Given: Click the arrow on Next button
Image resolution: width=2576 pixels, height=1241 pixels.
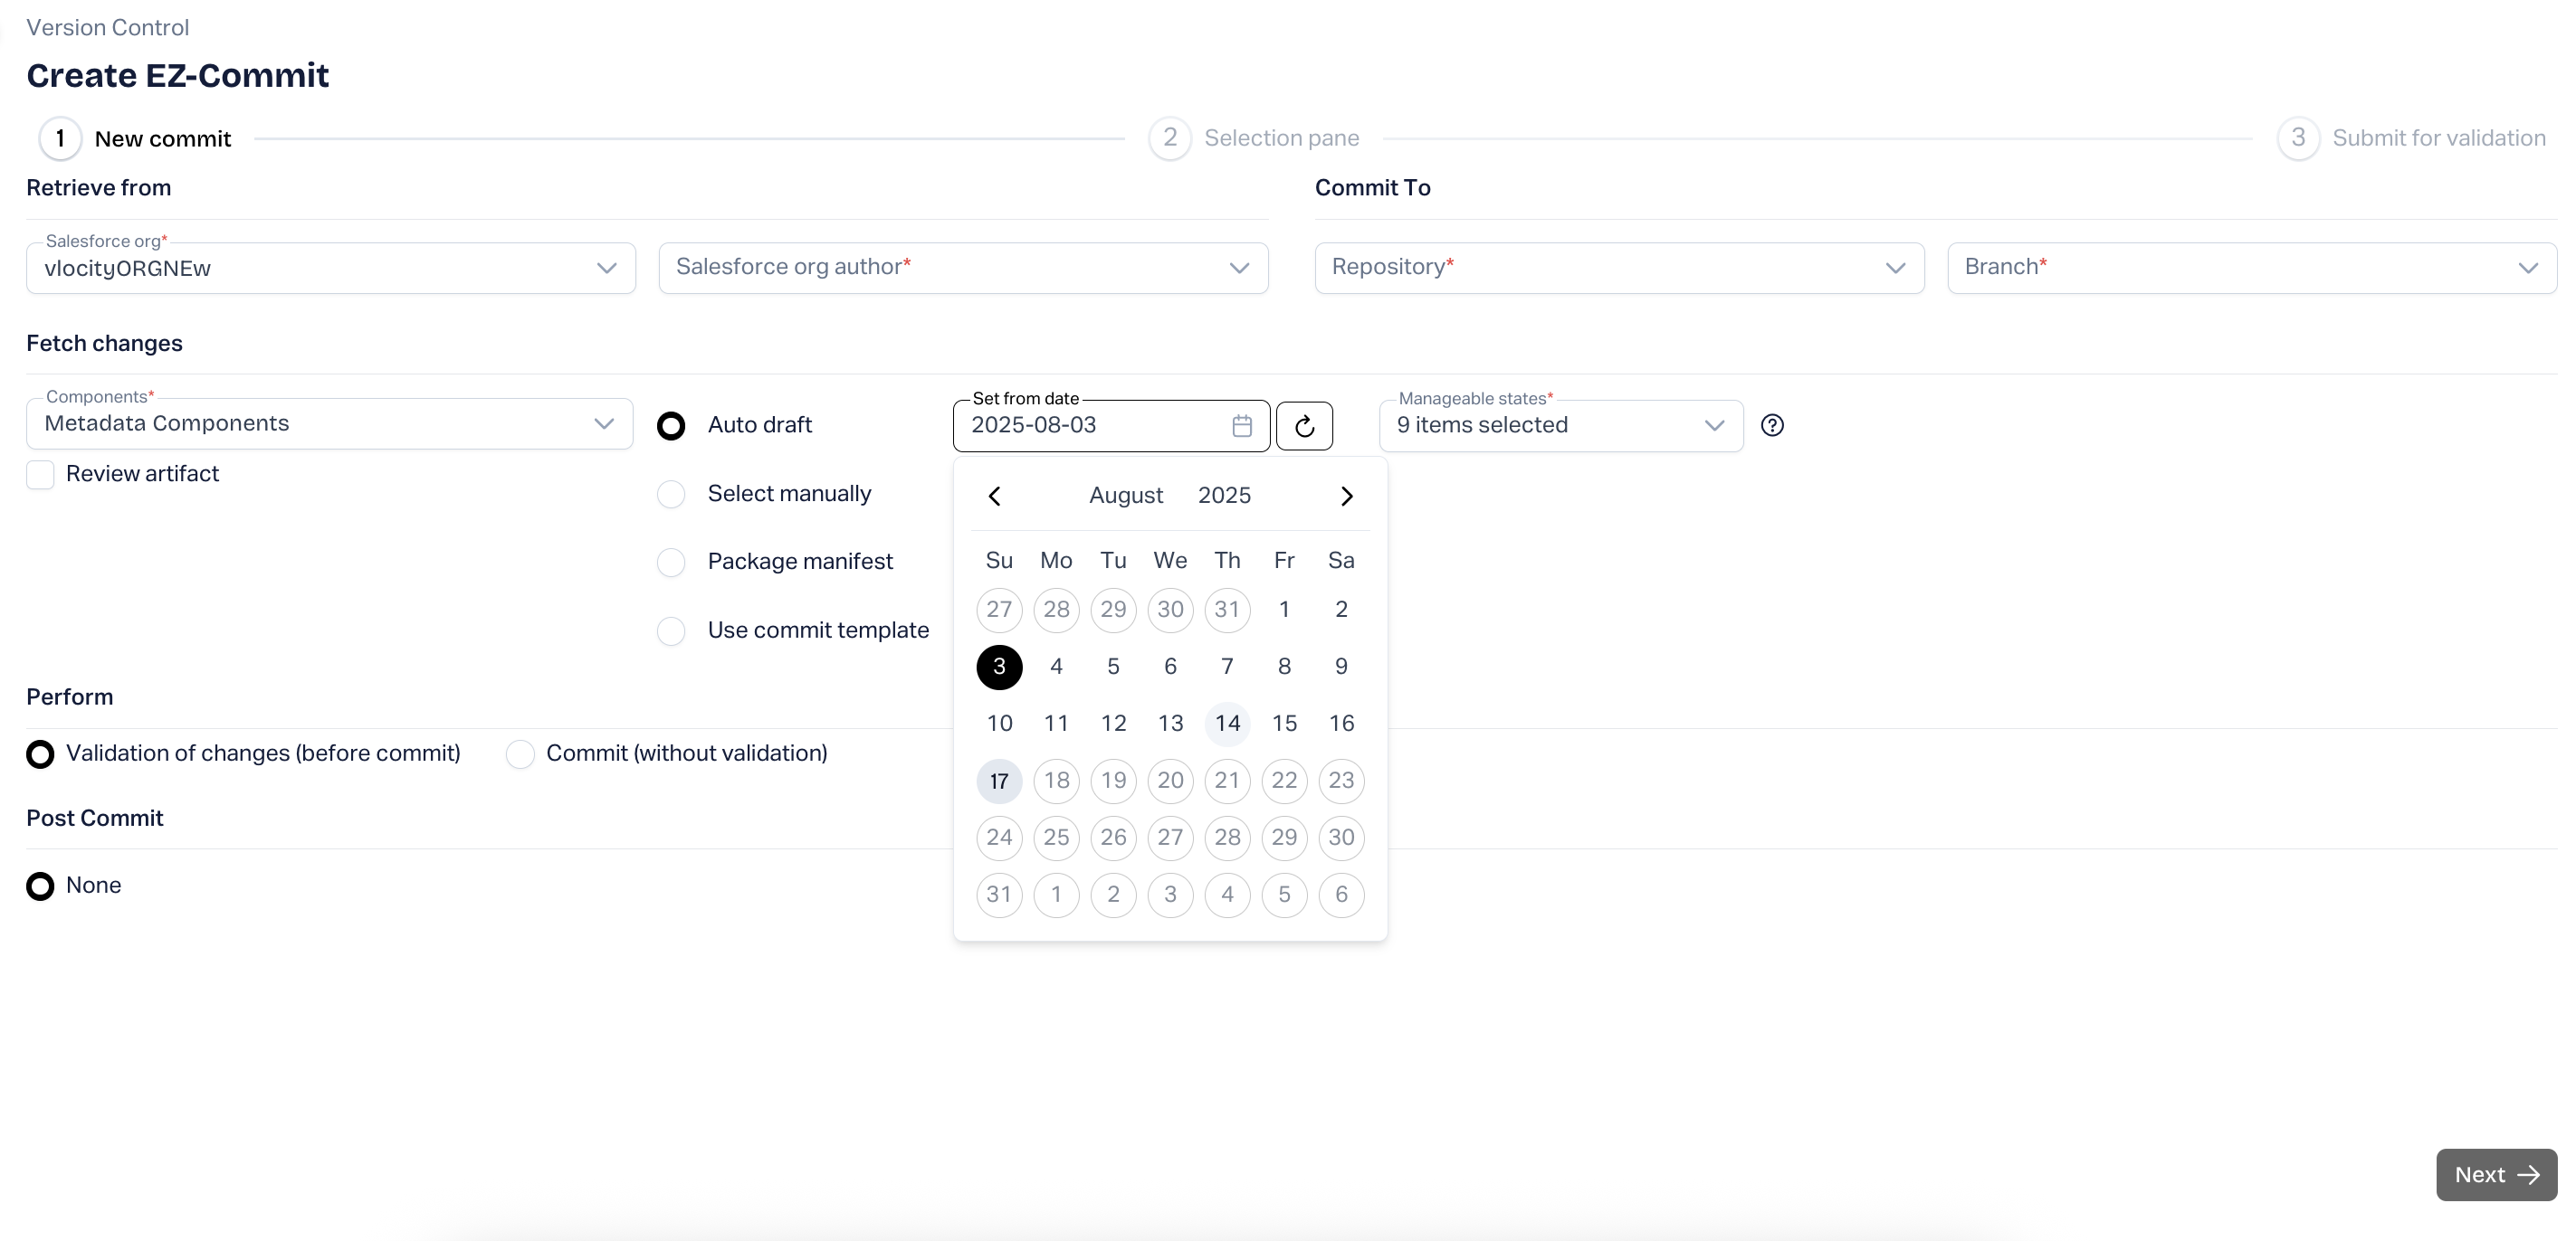Looking at the screenshot, I should [2528, 1175].
